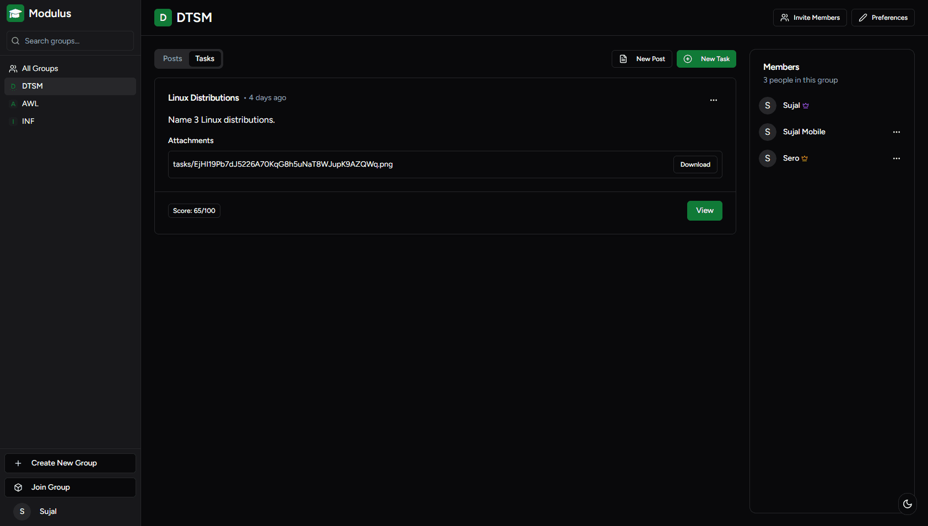Open Preferences via the pencil icon
The image size is (928, 526).
[863, 18]
